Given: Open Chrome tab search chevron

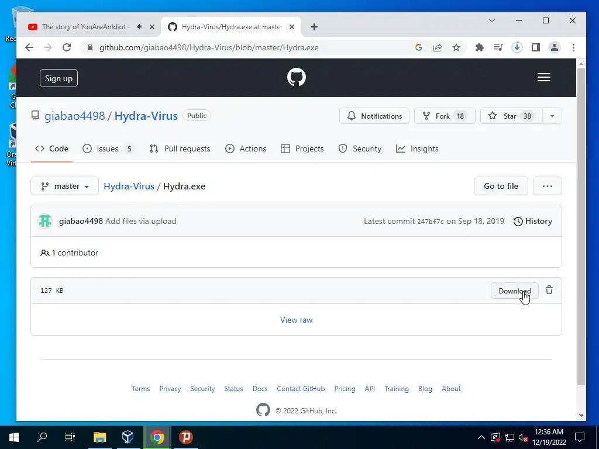Looking at the screenshot, I should click(492, 20).
